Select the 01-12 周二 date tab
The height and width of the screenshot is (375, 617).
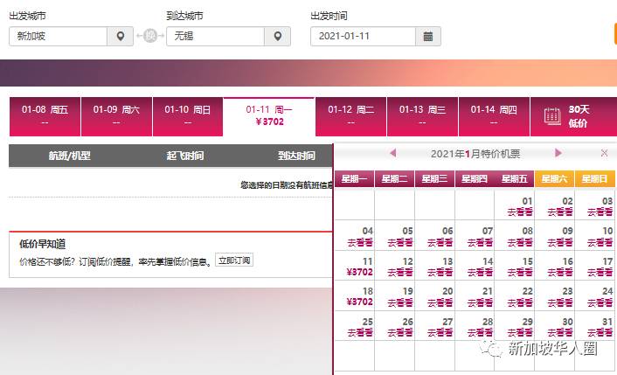351,116
